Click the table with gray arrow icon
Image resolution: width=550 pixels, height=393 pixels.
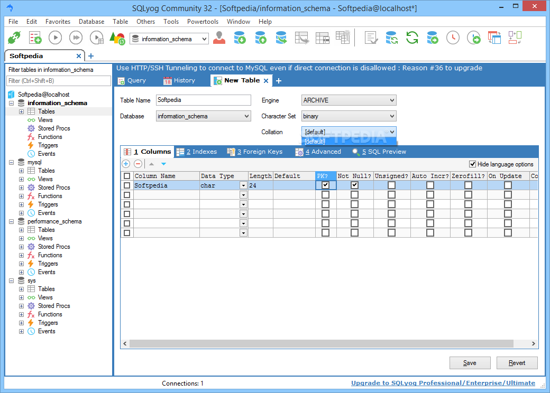[301, 38]
